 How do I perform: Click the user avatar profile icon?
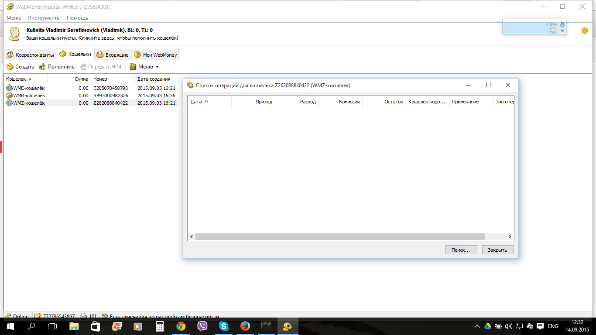pyautogui.click(x=14, y=34)
